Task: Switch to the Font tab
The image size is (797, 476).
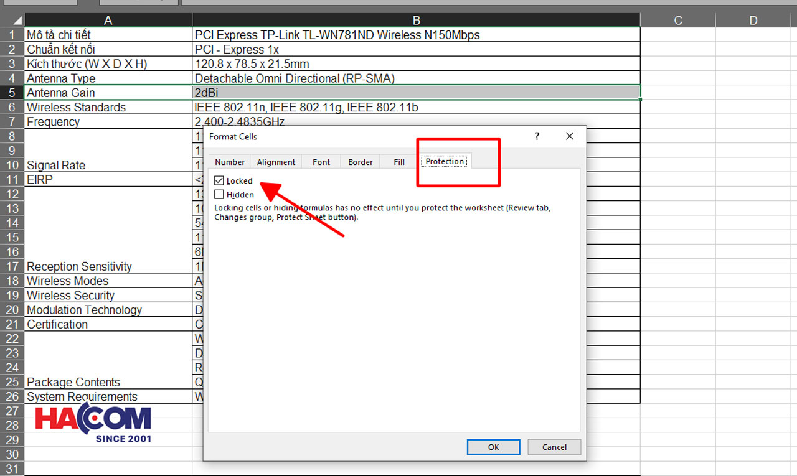Action: (x=321, y=161)
